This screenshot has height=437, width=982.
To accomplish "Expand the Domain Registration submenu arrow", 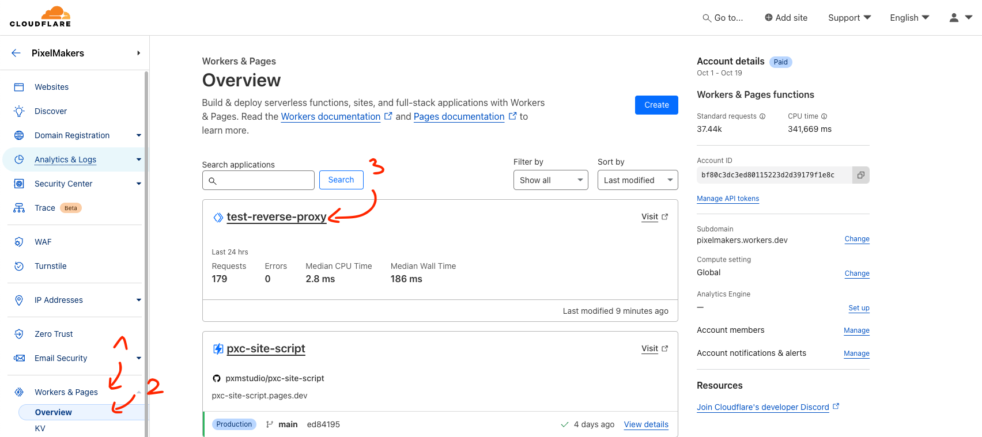I will pyautogui.click(x=139, y=135).
